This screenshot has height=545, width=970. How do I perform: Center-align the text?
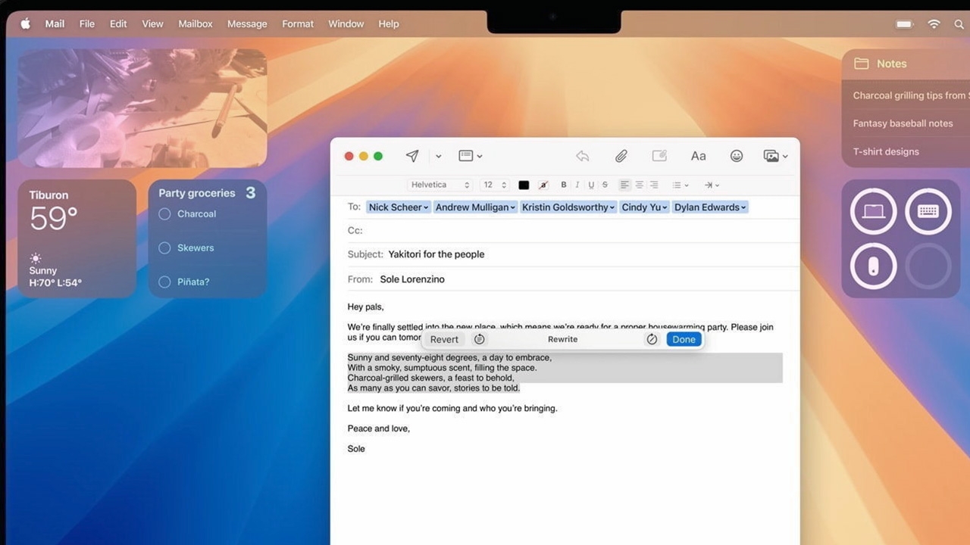click(639, 185)
